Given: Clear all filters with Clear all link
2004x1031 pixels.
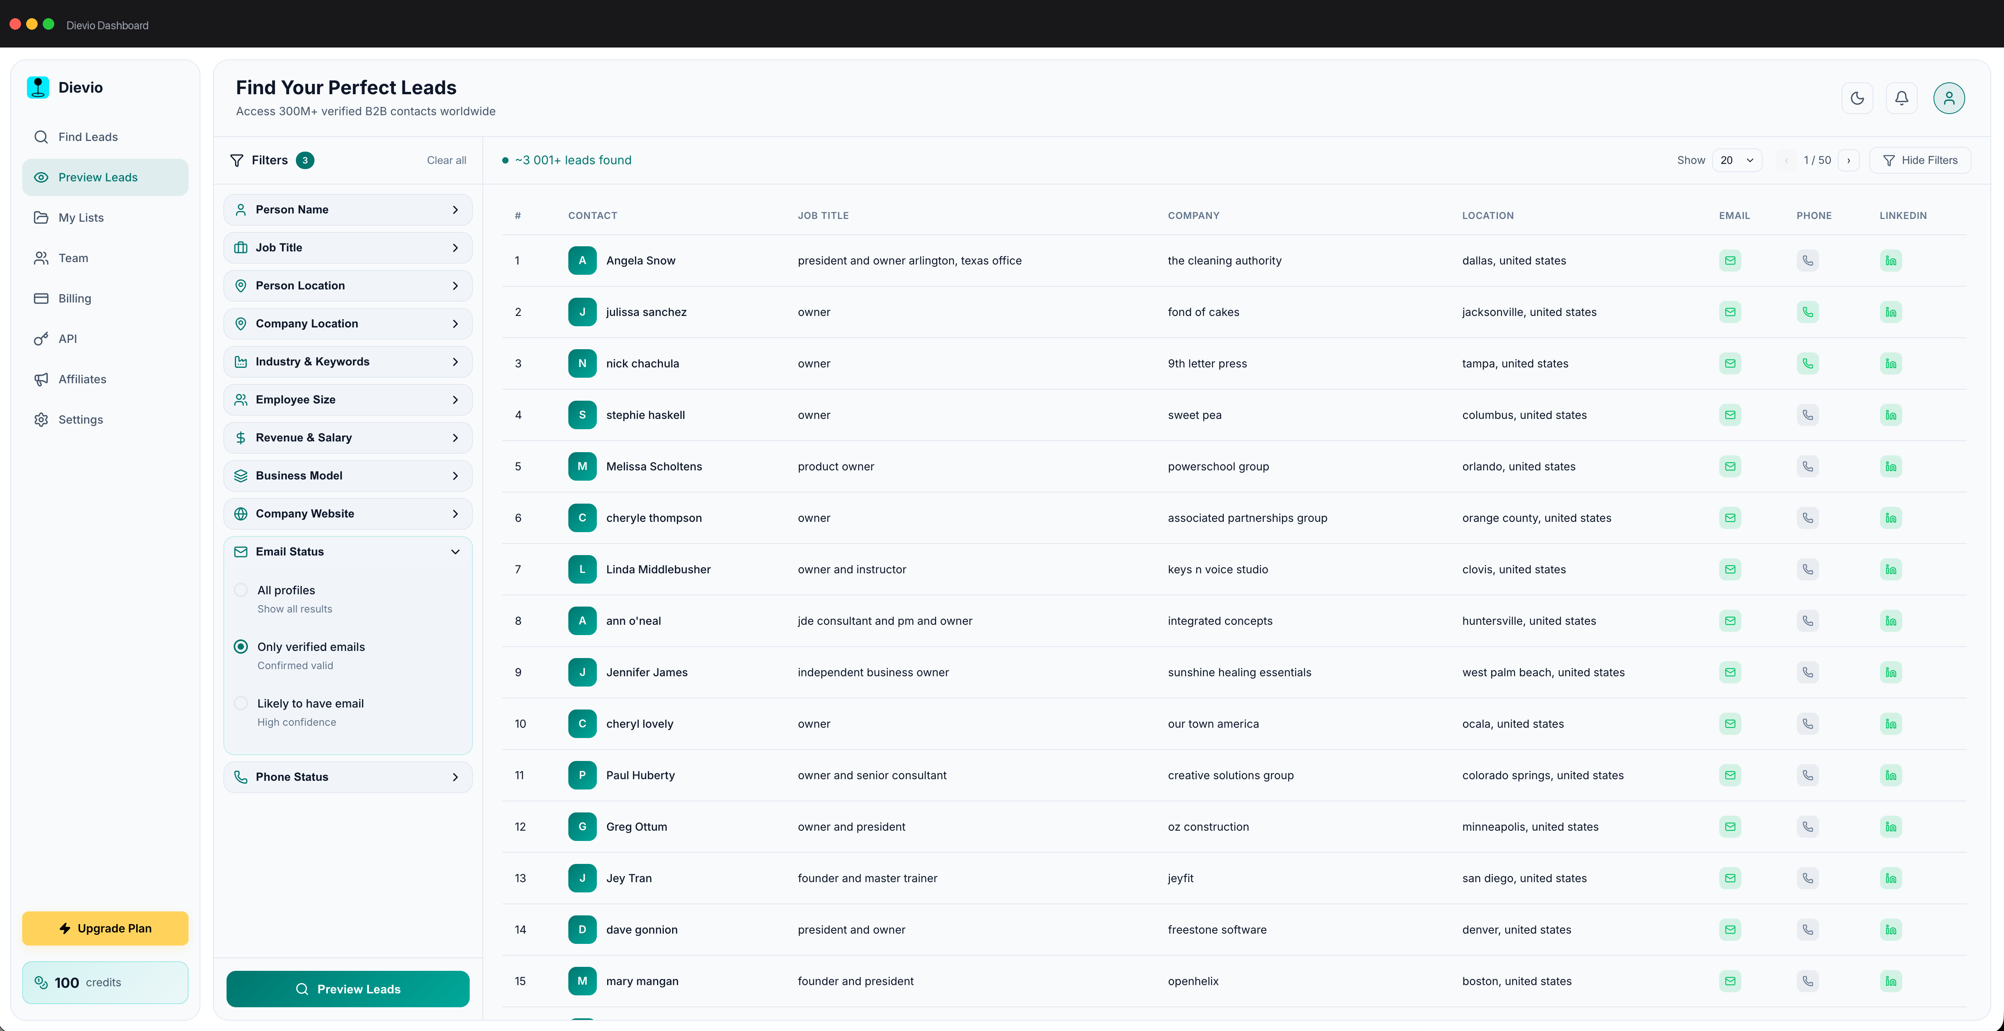Looking at the screenshot, I should click(x=446, y=160).
